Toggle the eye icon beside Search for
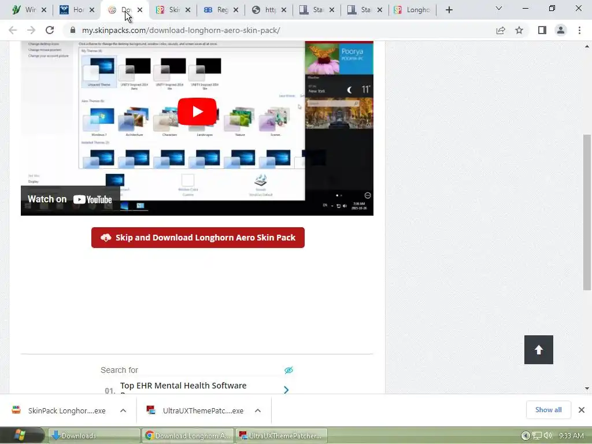Screen dimensions: 592x444 [288, 370]
